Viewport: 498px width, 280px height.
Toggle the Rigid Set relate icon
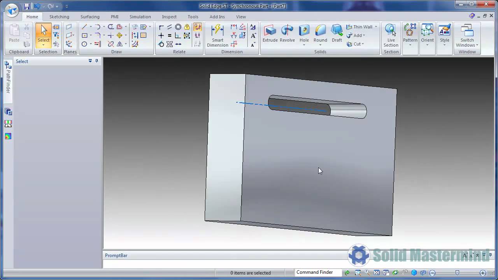click(x=187, y=35)
